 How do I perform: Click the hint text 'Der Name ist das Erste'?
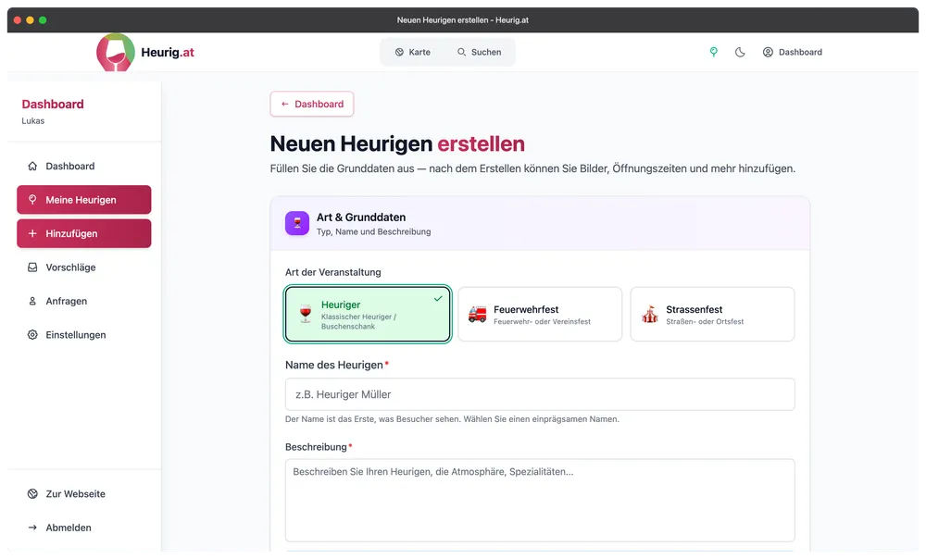[453, 419]
